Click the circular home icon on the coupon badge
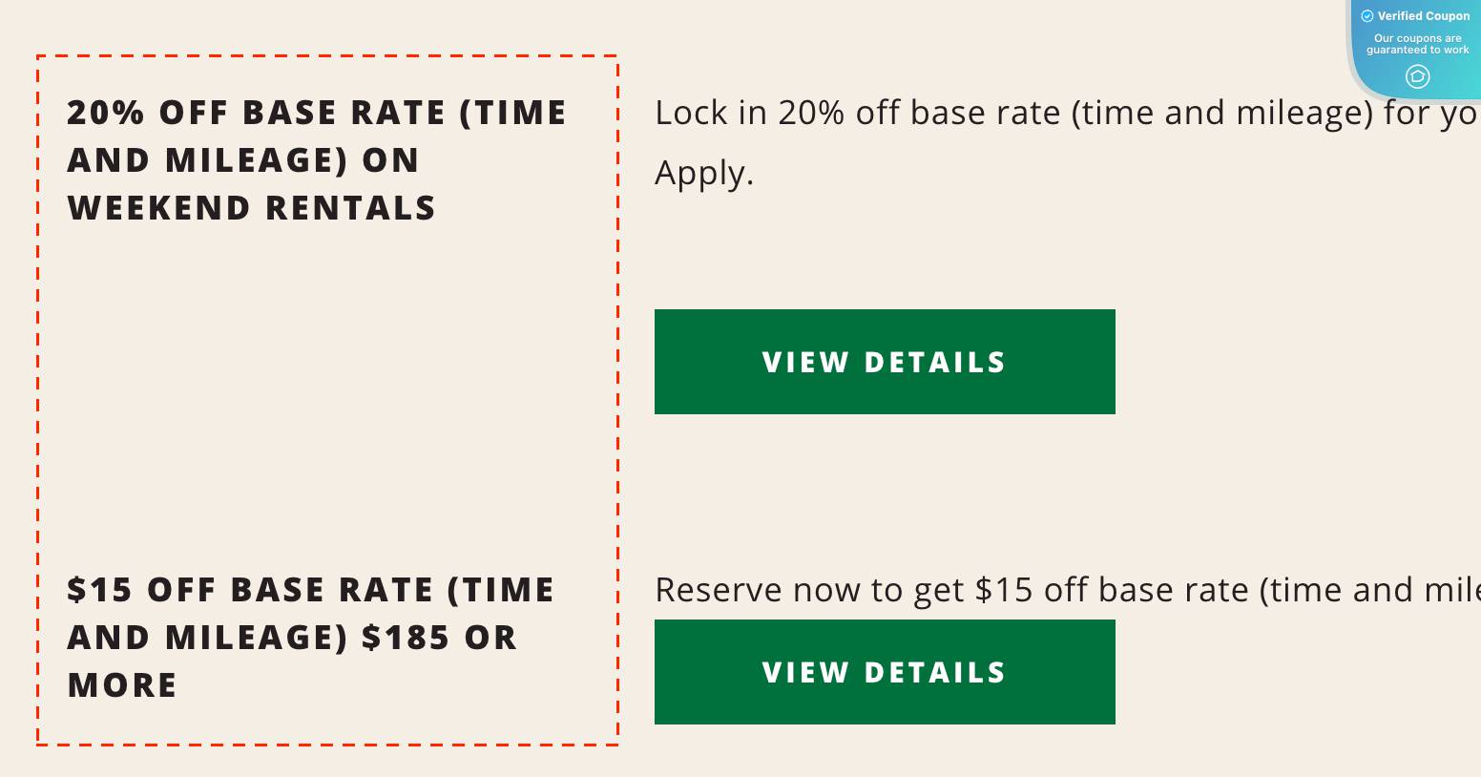This screenshot has height=777, width=1481. click(x=1418, y=77)
